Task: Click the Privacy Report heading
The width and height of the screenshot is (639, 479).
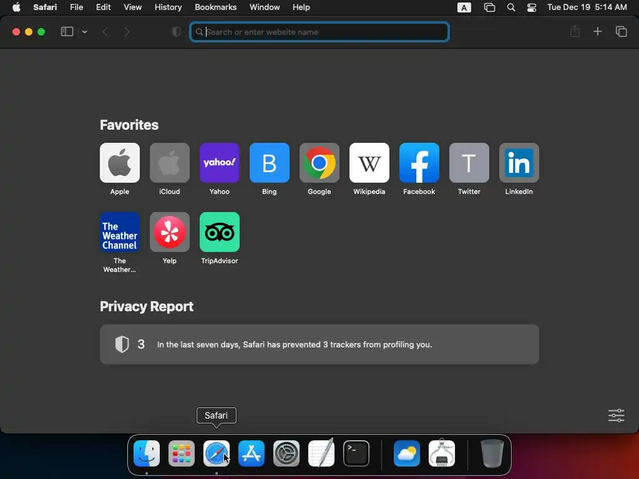Action: point(147,306)
